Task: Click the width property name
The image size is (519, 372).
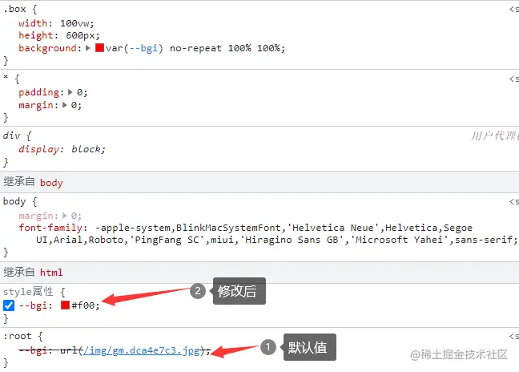Action: [33, 23]
